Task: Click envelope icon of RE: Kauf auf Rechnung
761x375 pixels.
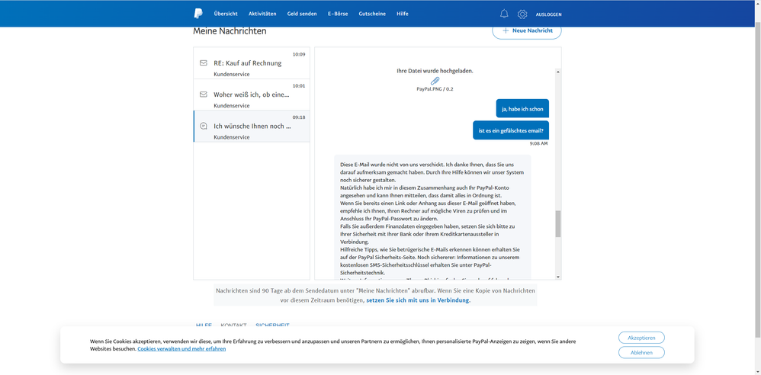Action: tap(204, 62)
